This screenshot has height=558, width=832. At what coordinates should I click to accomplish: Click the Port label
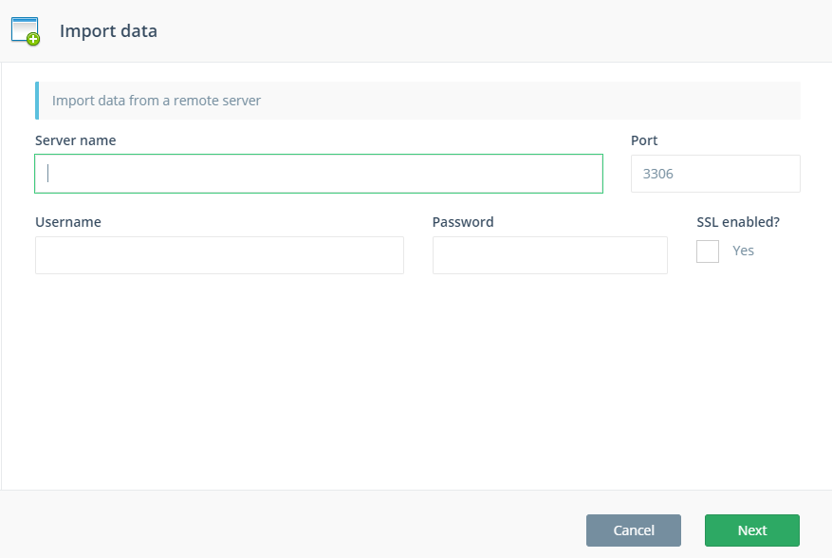tap(644, 140)
